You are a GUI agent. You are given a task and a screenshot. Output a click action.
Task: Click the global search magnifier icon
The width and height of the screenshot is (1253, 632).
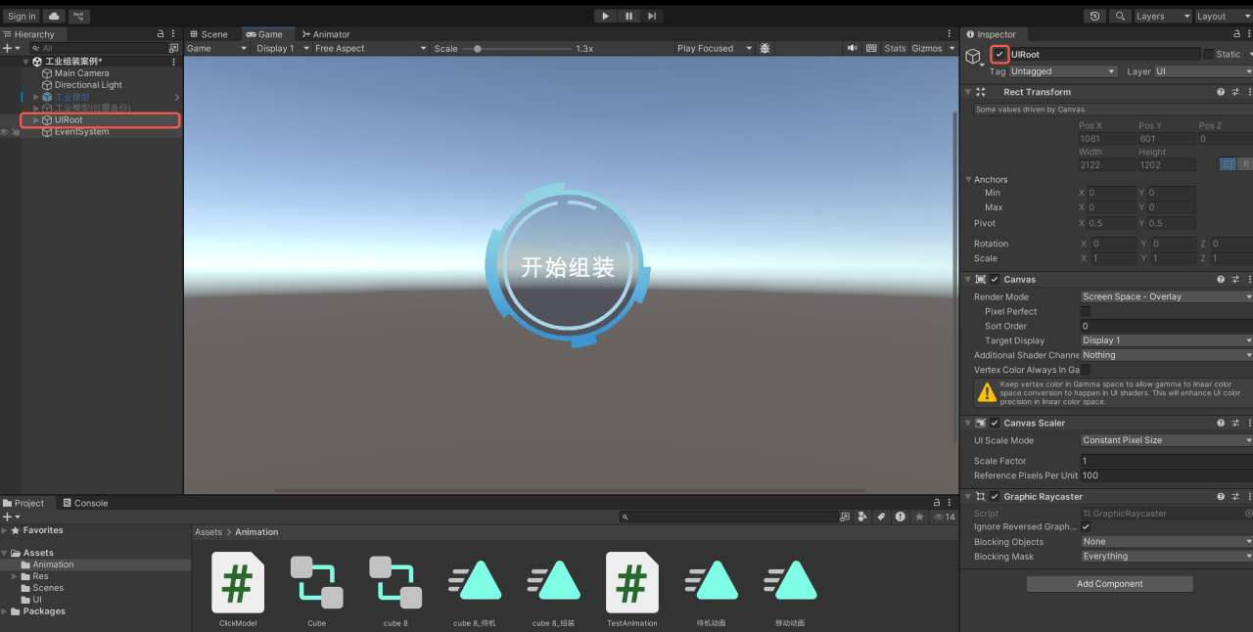point(1119,16)
